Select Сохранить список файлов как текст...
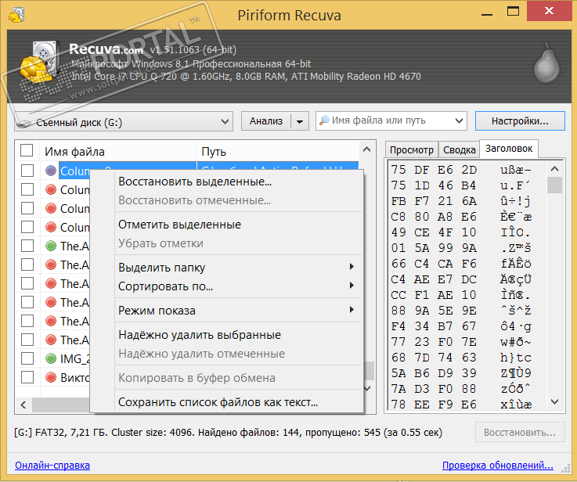Image resolution: width=577 pixels, height=482 pixels. 239,402
